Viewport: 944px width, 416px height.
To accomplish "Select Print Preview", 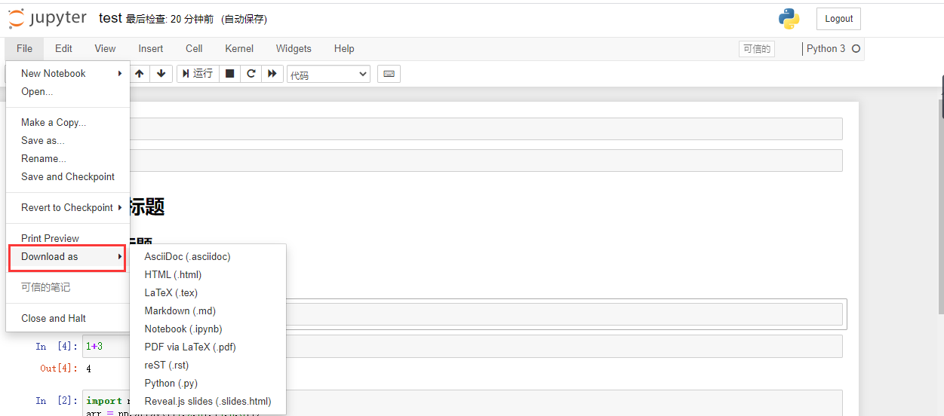I will point(68,238).
